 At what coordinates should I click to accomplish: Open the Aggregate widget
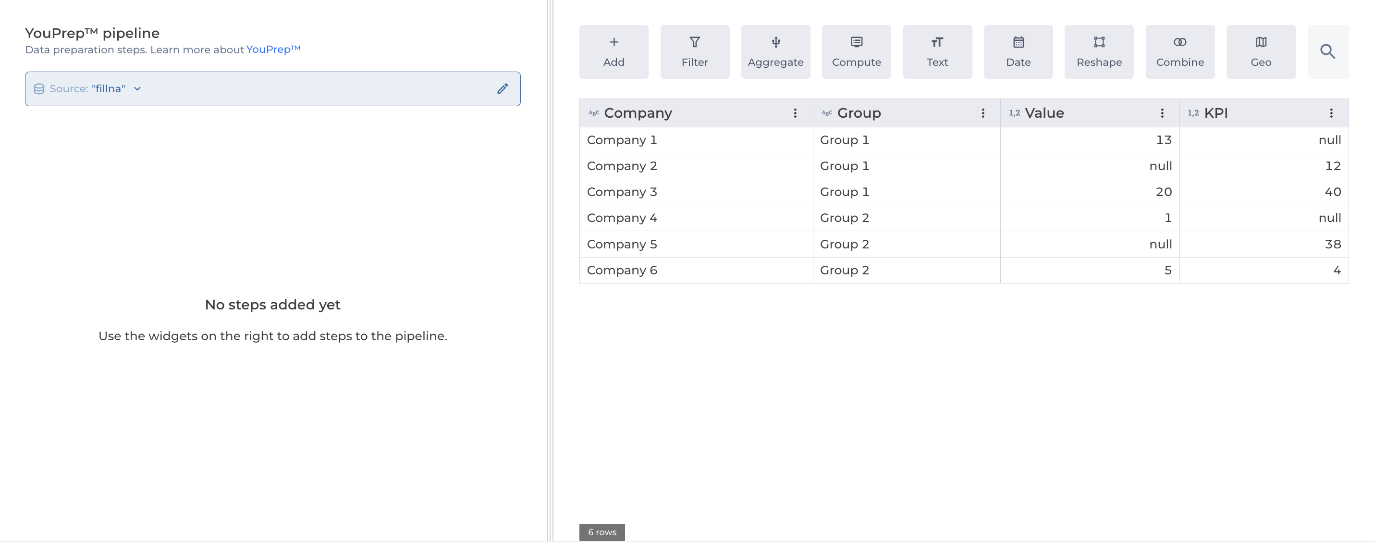pyautogui.click(x=775, y=52)
